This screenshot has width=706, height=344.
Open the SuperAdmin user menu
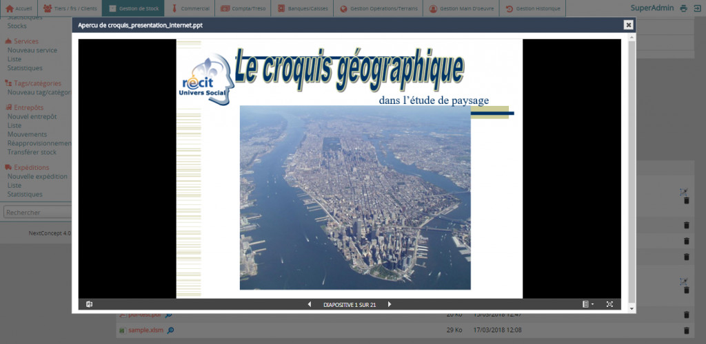coord(650,8)
